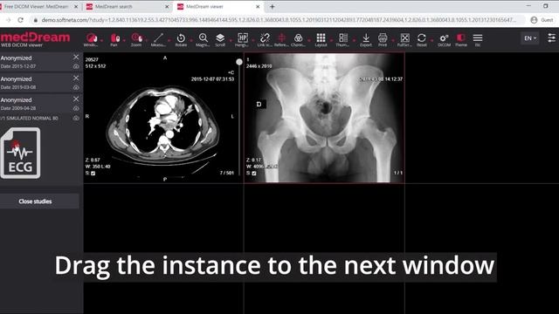Expand Windowing tool options dot
This screenshot has width=559, height=314.
[101, 40]
